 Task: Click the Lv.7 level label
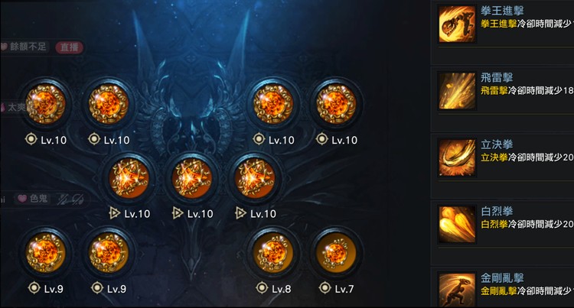coord(344,289)
